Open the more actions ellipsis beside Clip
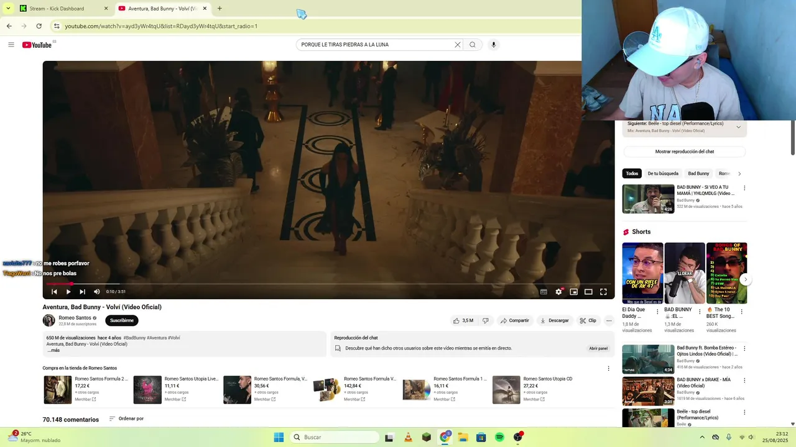This screenshot has width=796, height=447. click(x=609, y=320)
